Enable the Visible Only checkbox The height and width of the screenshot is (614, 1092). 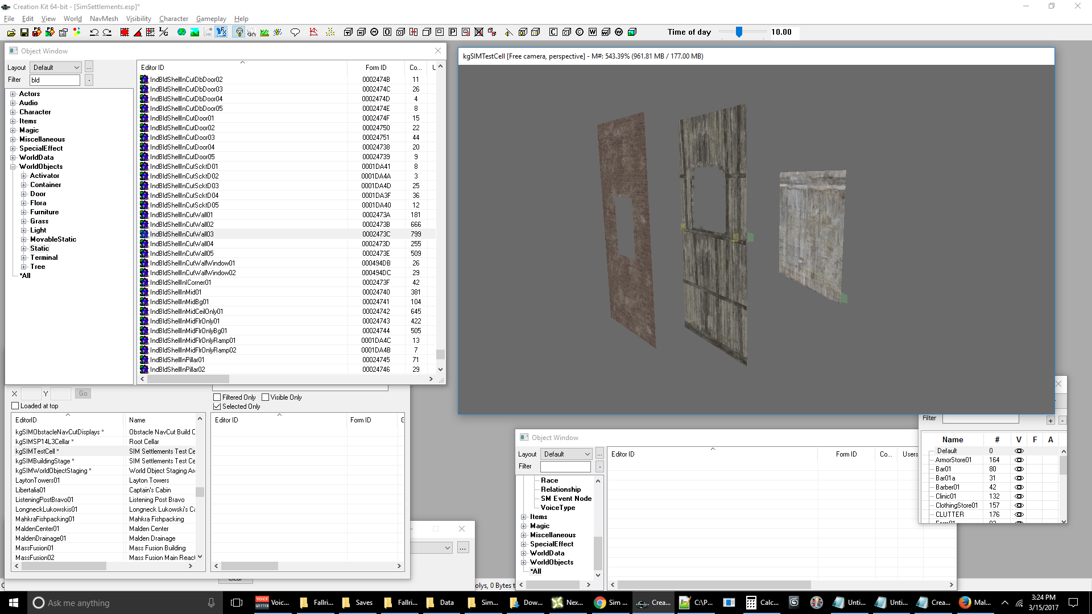tap(265, 397)
